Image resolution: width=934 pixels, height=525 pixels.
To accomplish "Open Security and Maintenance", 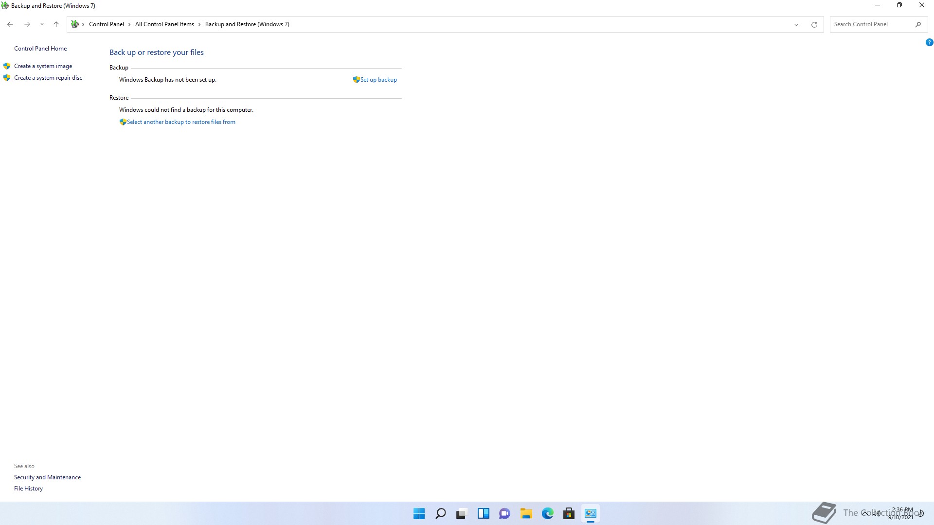I will pyautogui.click(x=47, y=477).
